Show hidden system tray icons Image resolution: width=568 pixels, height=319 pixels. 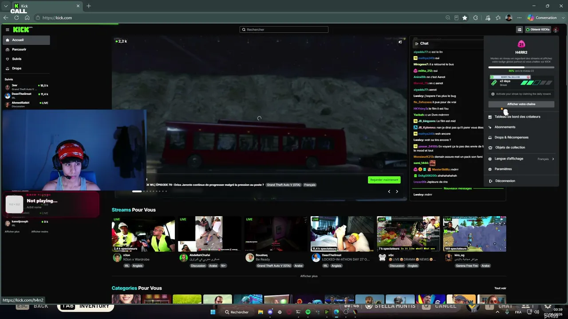tap(498, 312)
